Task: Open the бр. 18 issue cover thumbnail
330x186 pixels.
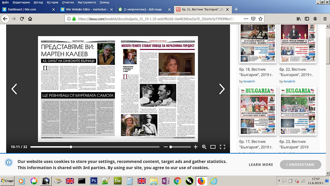Action: point(258,44)
